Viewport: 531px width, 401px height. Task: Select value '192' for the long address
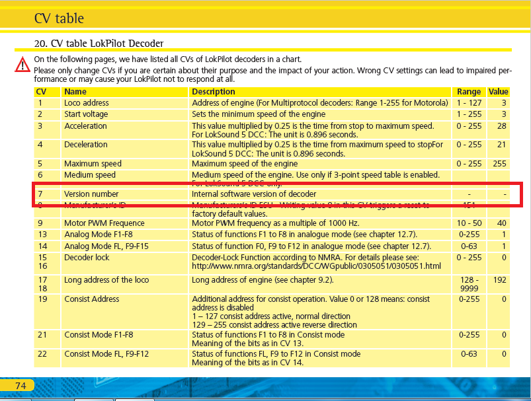(499, 280)
